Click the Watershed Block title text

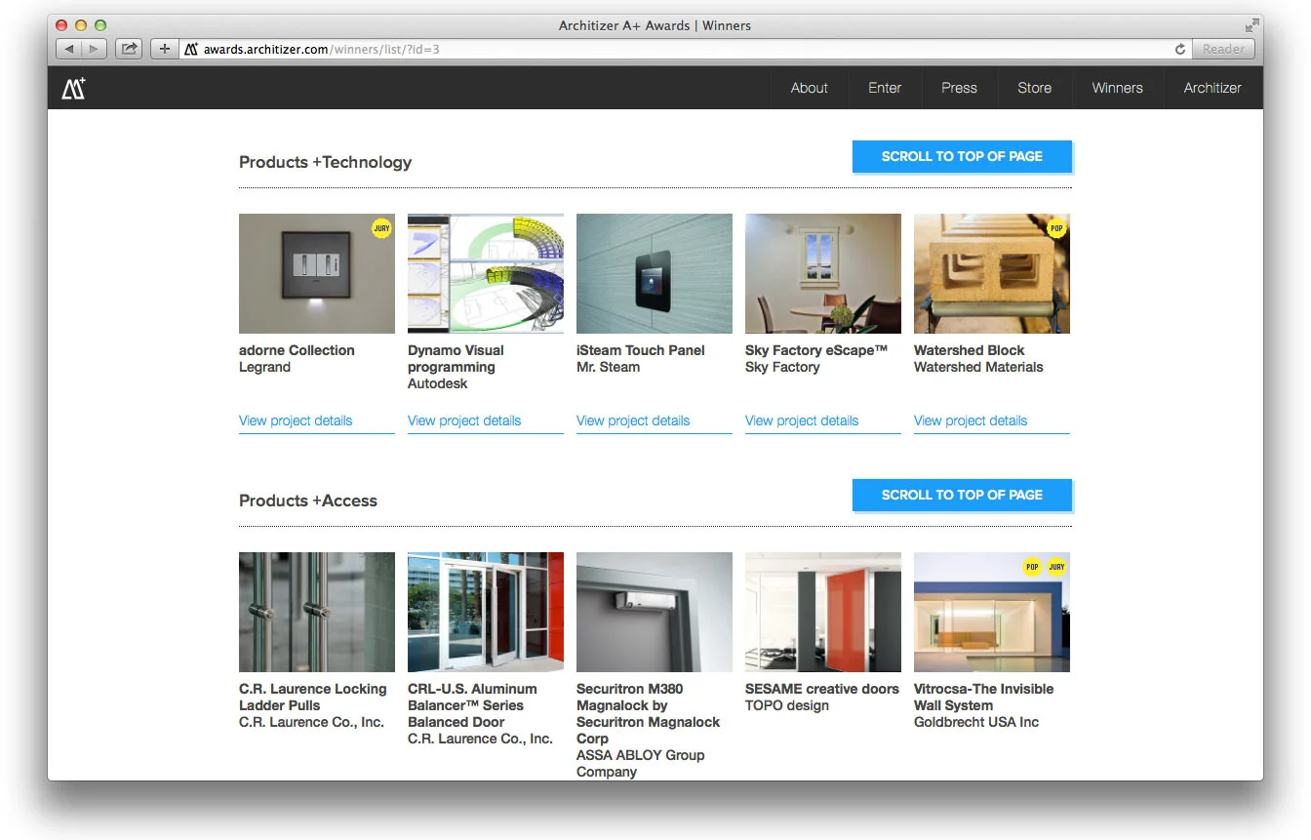point(970,350)
